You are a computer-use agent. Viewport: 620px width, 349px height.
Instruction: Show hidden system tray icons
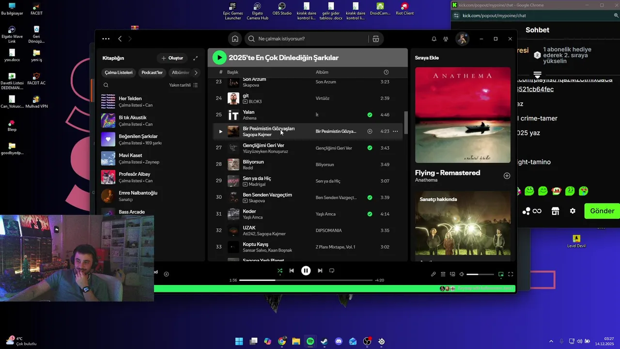pyautogui.click(x=551, y=341)
